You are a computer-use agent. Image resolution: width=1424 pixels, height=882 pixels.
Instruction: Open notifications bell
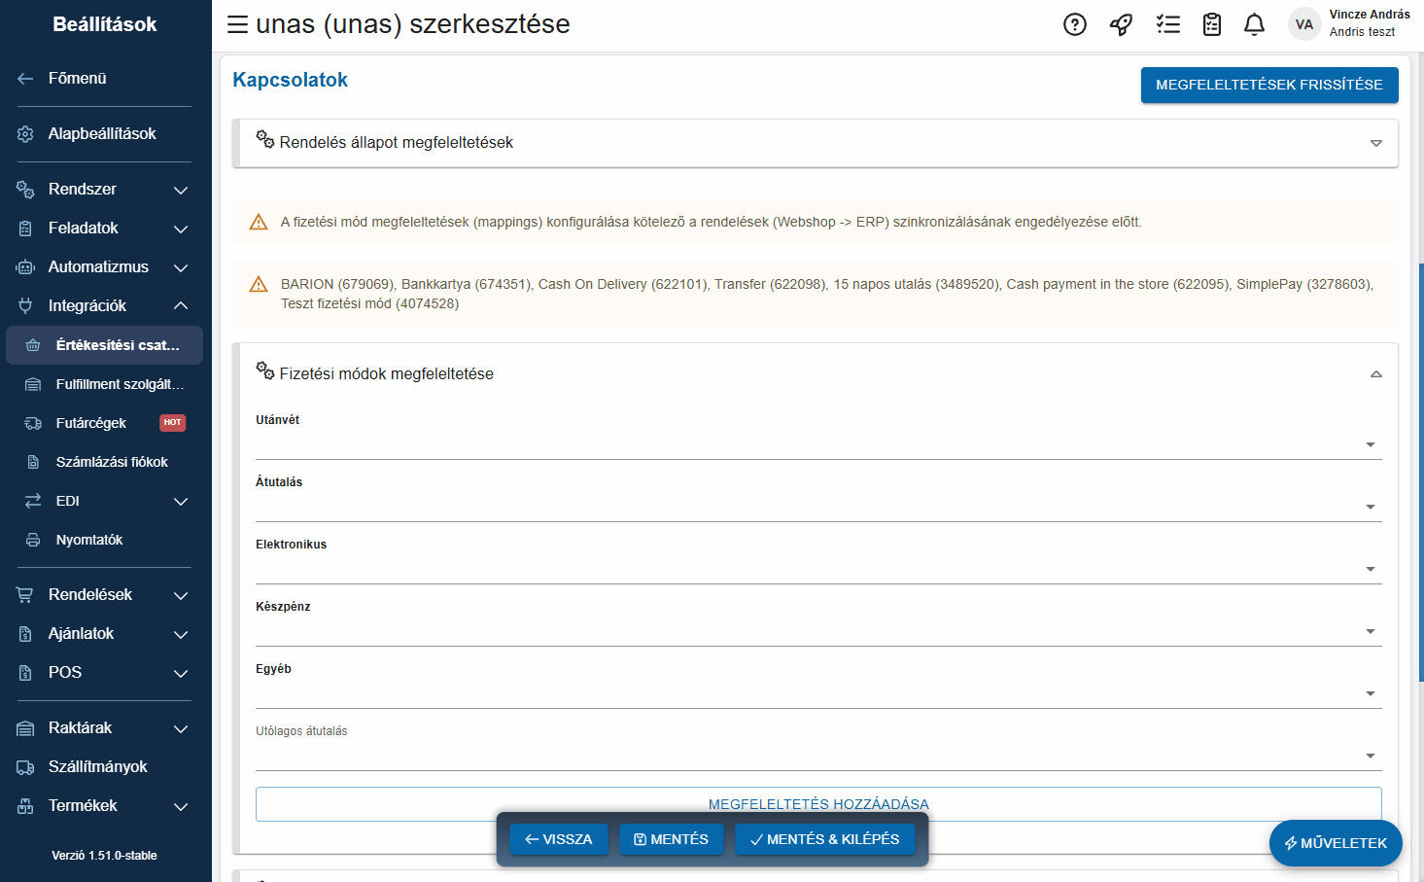point(1254,24)
